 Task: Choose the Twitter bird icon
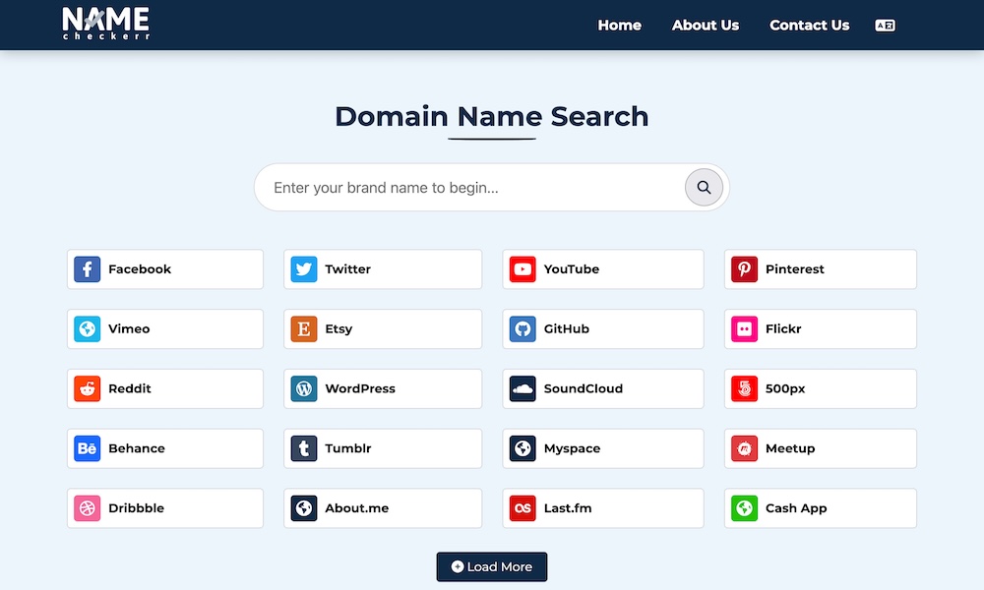pyautogui.click(x=304, y=269)
